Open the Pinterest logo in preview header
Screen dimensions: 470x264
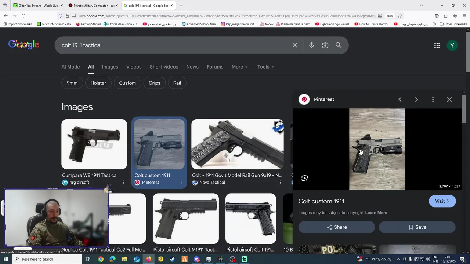[x=304, y=99]
